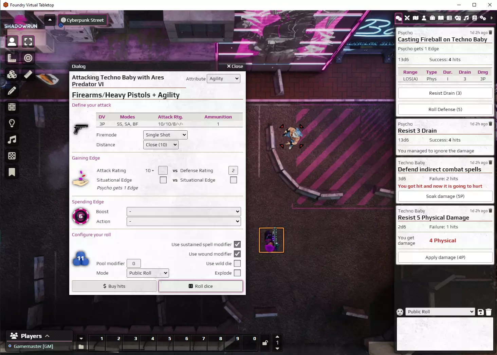Collapse the sidebar with arrow icon

pyautogui.click(x=491, y=18)
